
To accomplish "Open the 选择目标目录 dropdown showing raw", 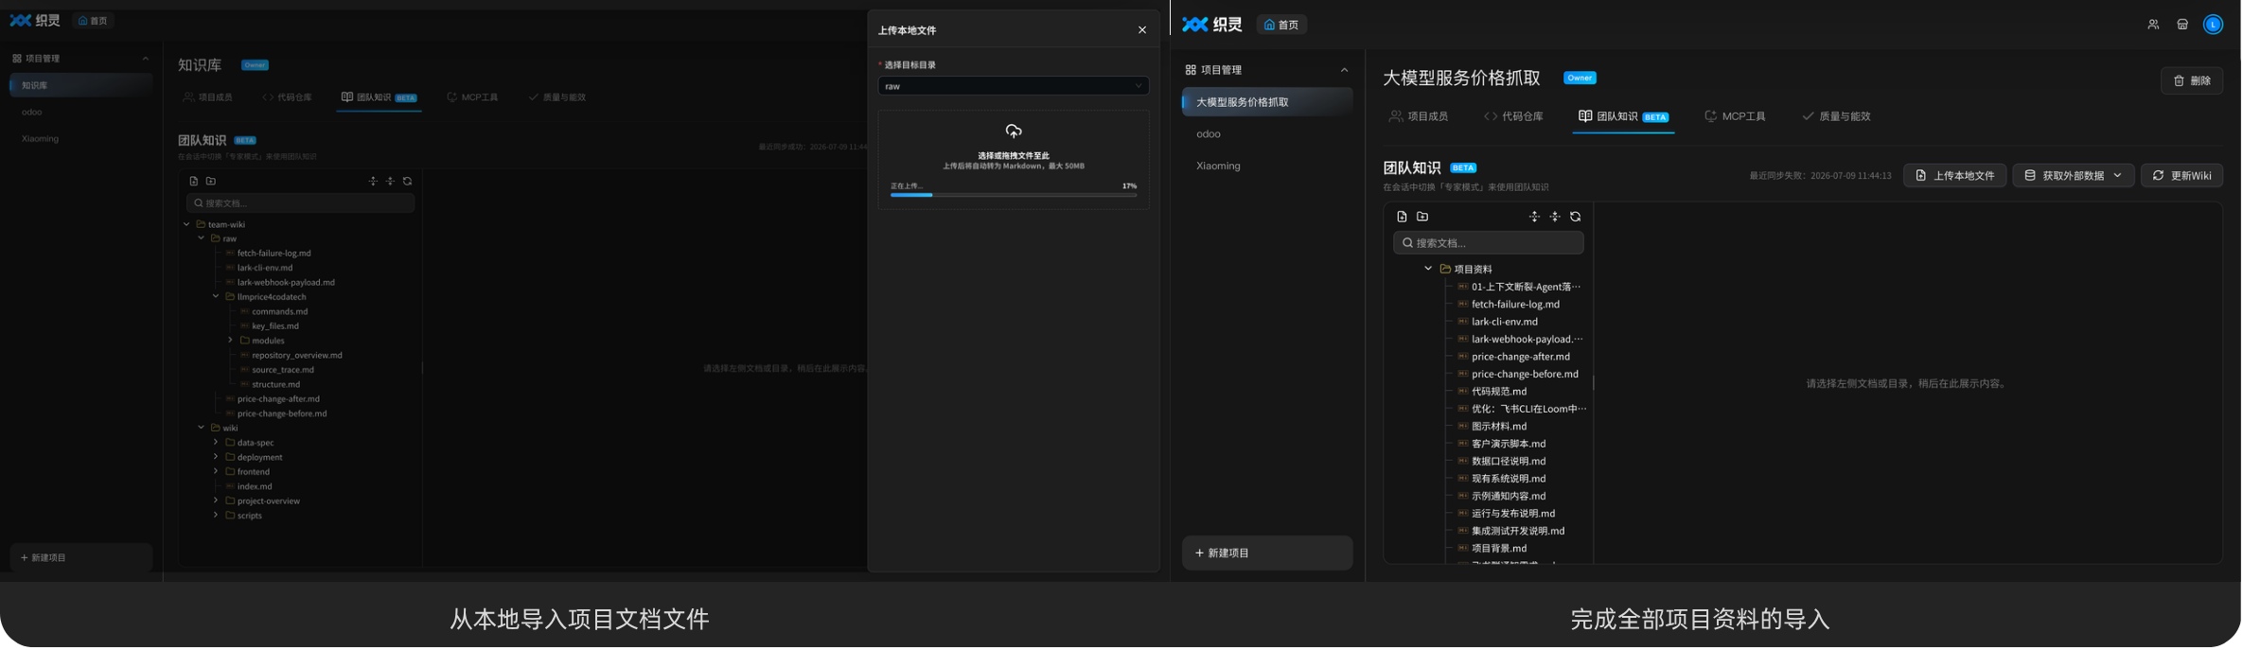I will tap(1013, 86).
